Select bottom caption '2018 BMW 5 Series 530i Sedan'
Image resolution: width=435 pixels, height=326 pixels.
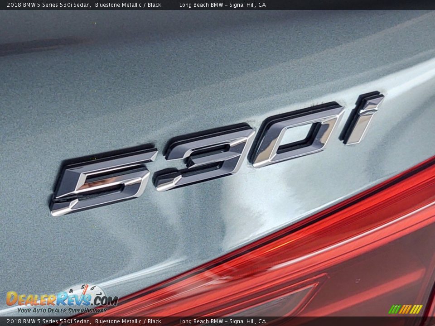click(48, 321)
